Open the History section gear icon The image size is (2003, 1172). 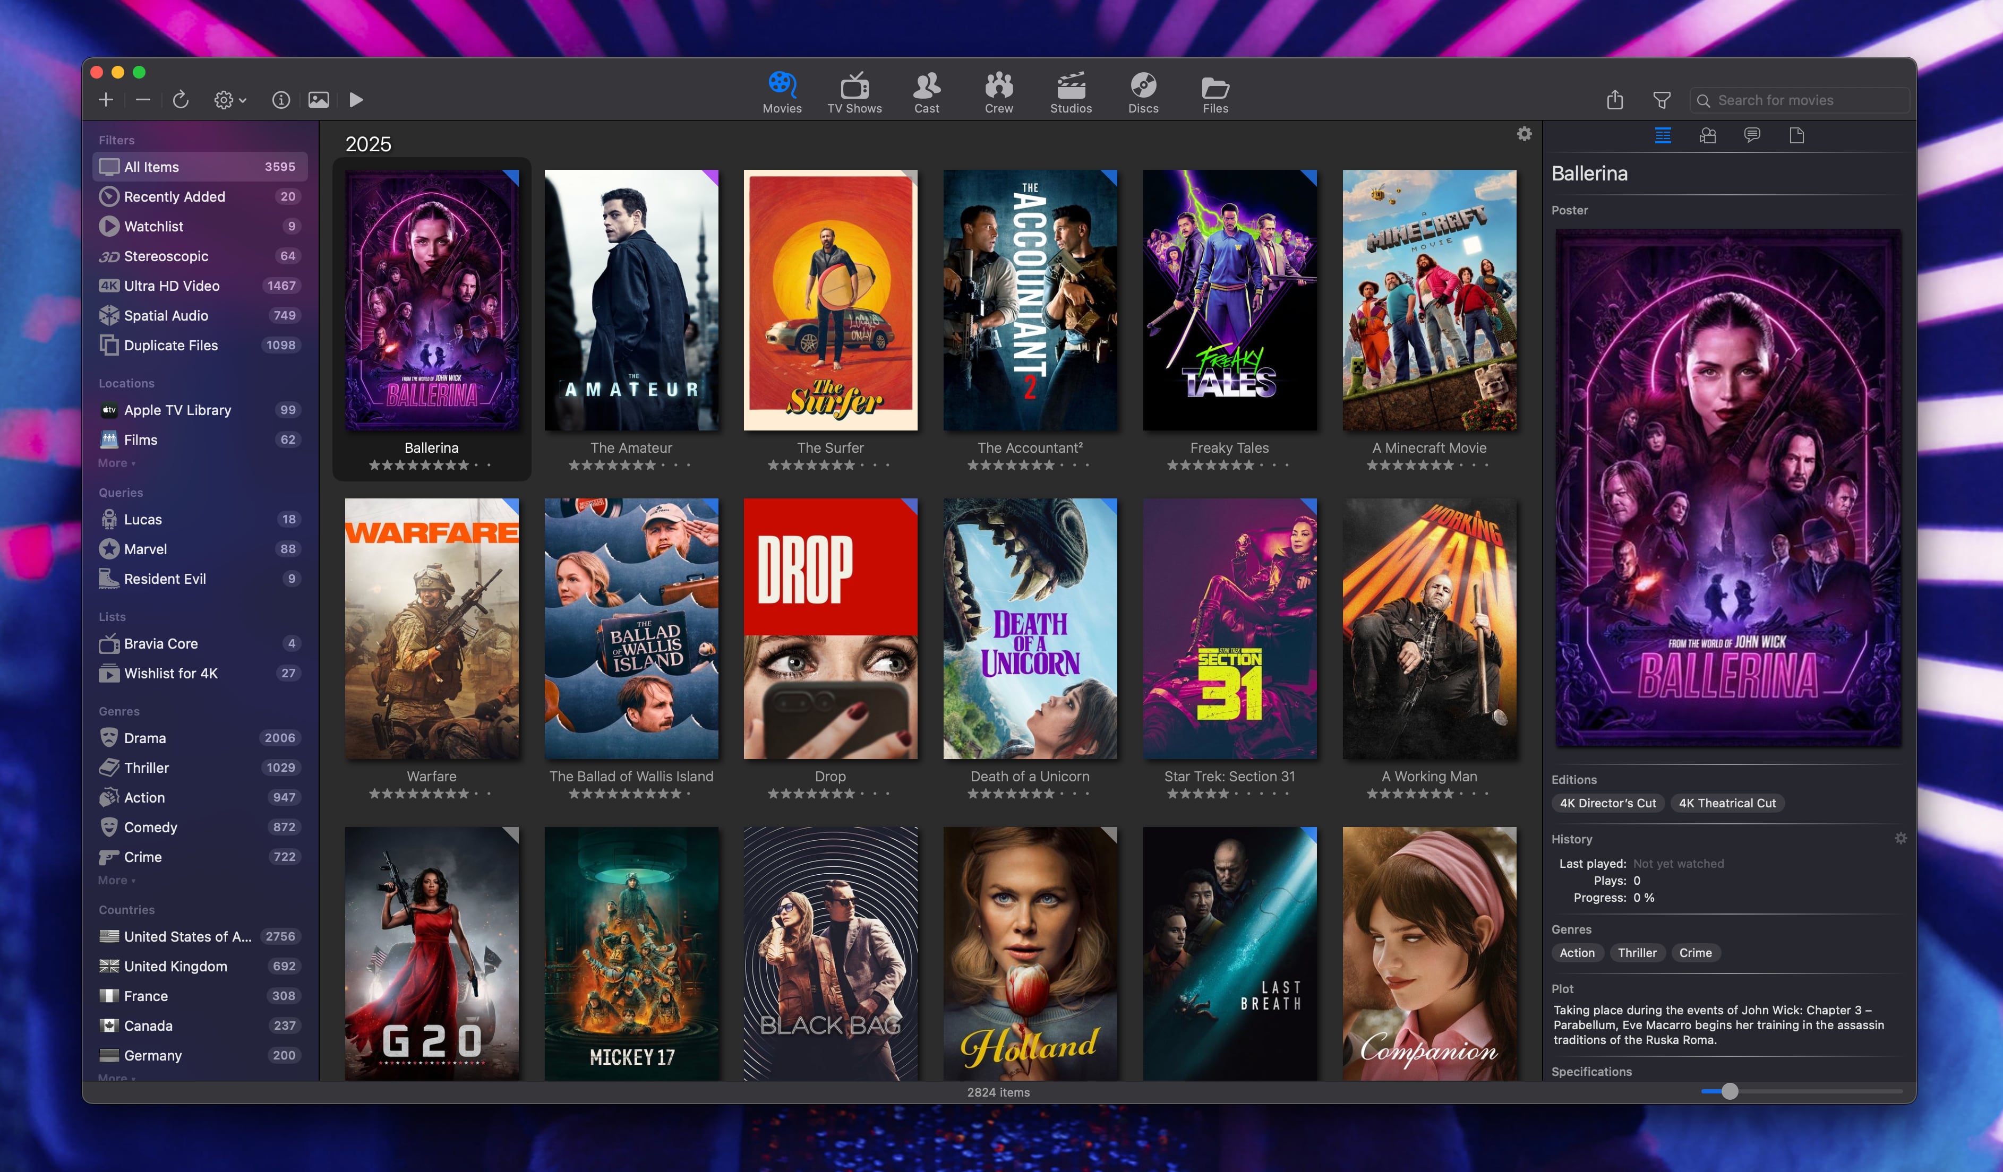coord(1899,838)
